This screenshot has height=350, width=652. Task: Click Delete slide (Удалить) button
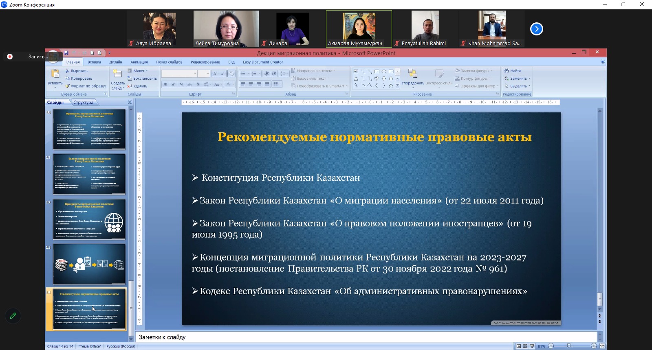[137, 86]
